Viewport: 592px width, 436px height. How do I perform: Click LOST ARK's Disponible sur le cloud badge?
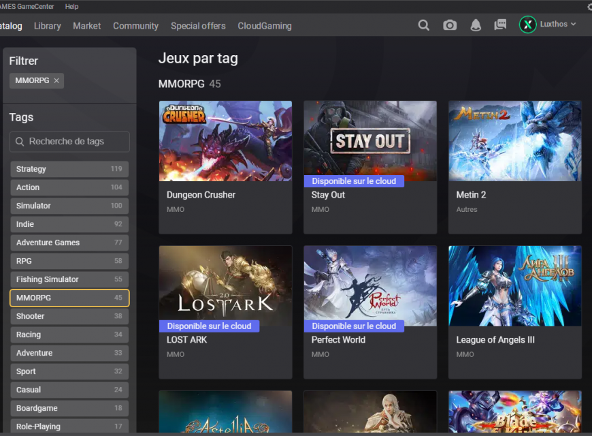pyautogui.click(x=209, y=326)
